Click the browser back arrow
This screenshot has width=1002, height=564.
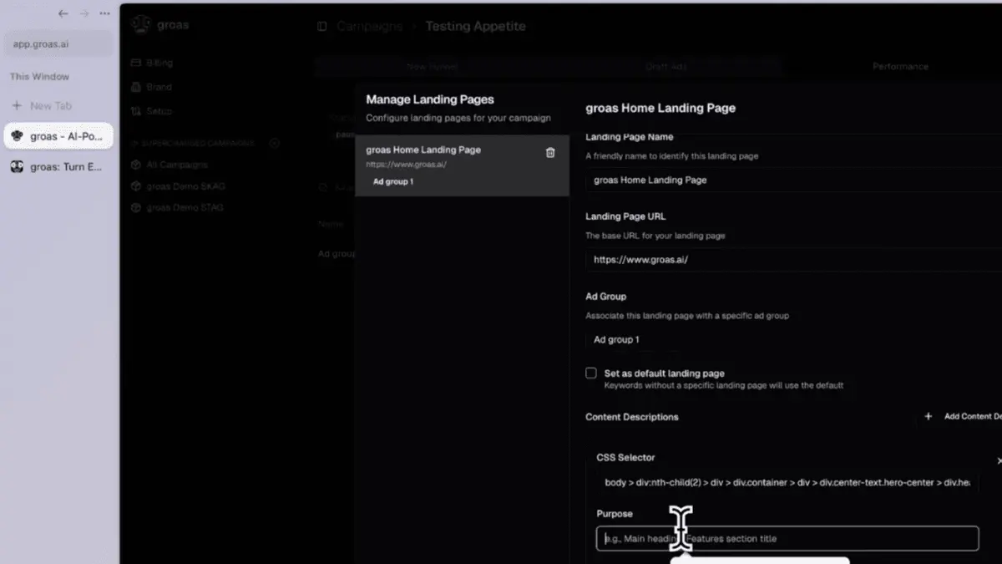(63, 13)
